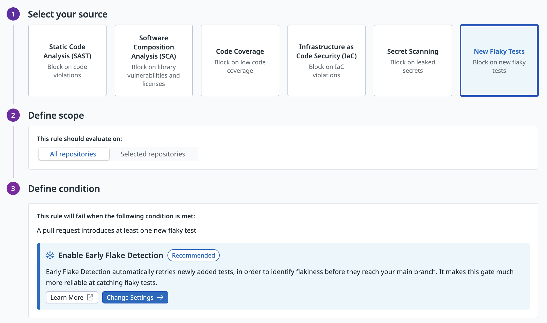Click the step 3 purple circle
The image size is (547, 323).
tap(13, 189)
